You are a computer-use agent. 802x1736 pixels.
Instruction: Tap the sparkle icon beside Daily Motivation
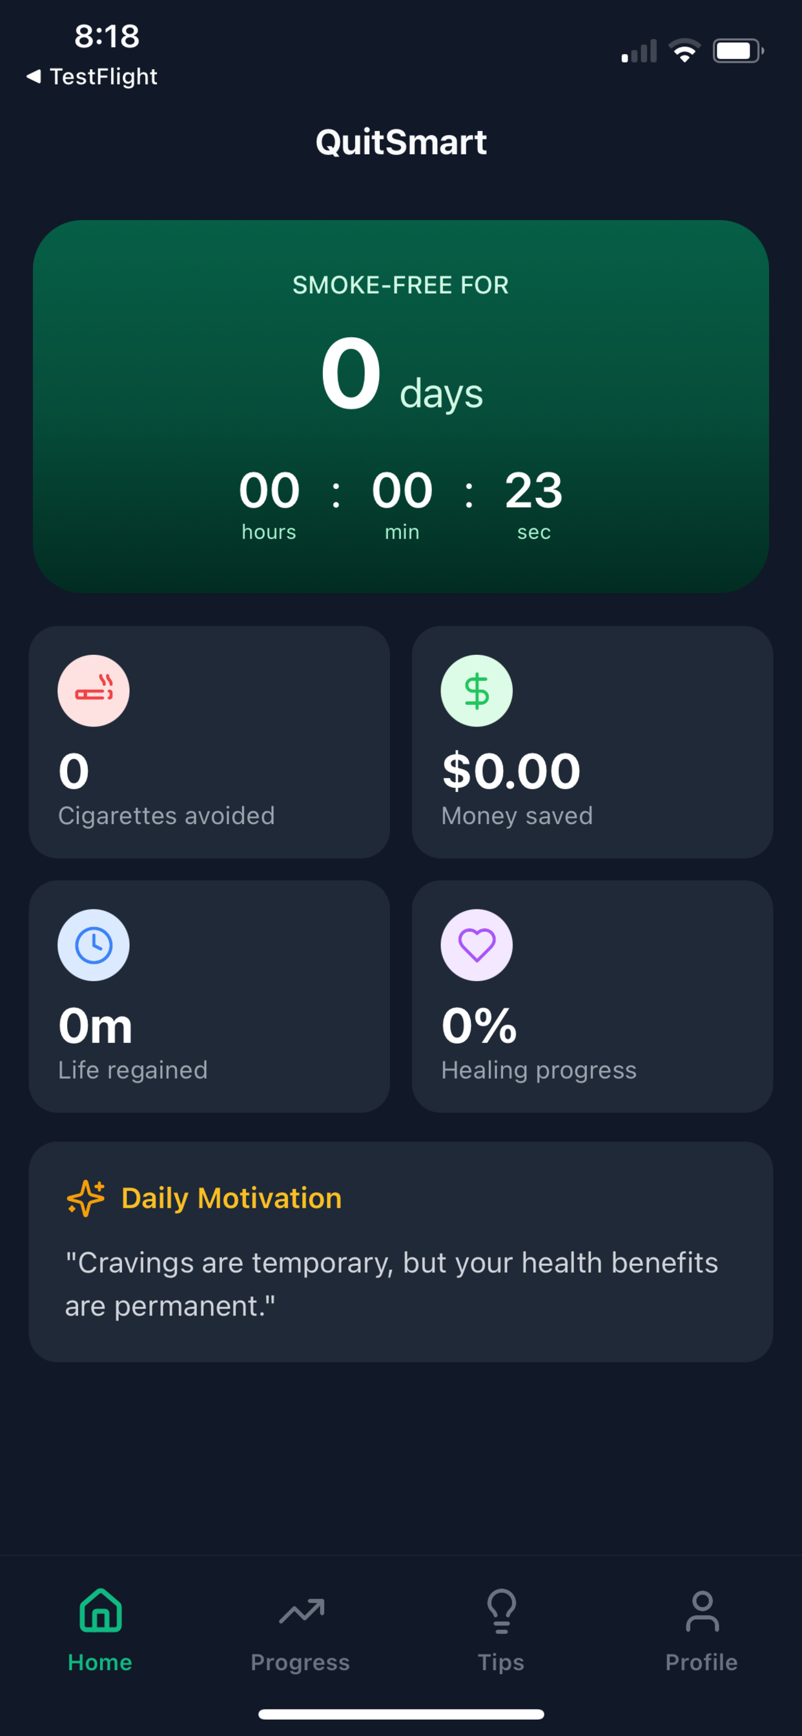click(86, 1198)
